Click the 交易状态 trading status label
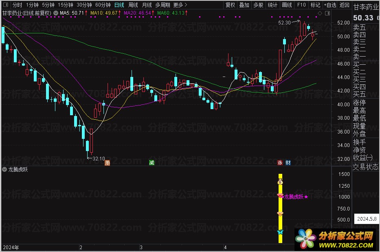Viewport: 380px width, 252px height. (x=365, y=167)
